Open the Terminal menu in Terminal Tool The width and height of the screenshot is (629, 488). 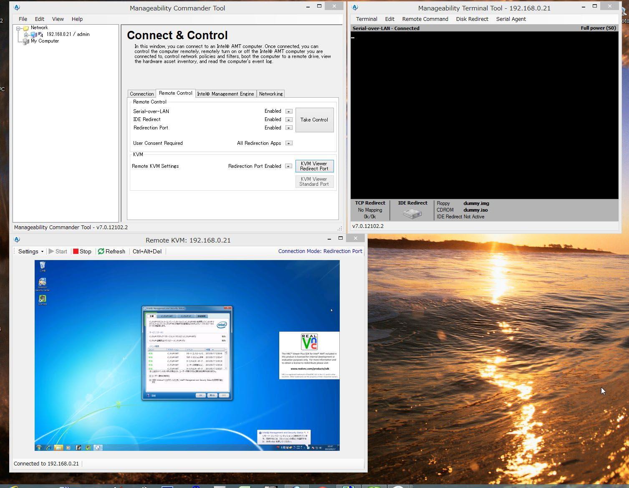[x=366, y=19]
